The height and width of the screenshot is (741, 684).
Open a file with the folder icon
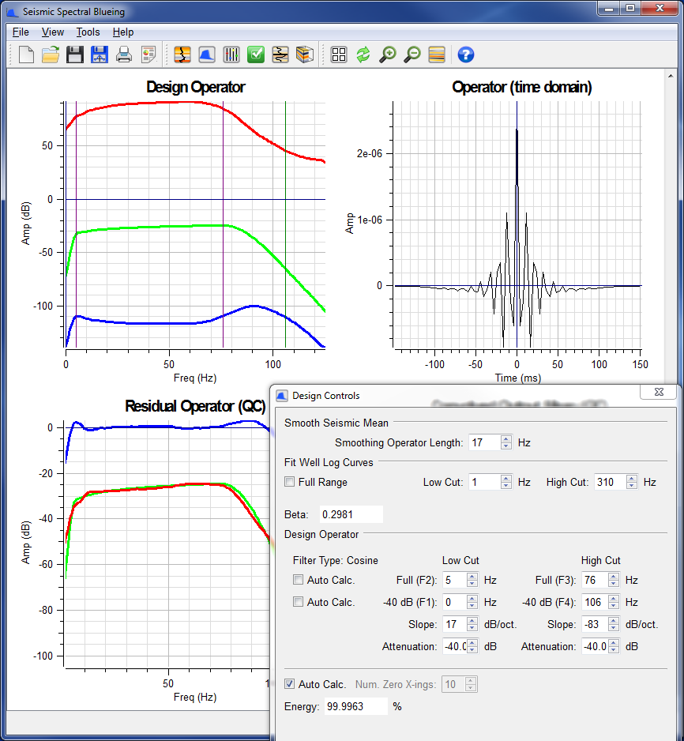pyautogui.click(x=51, y=55)
